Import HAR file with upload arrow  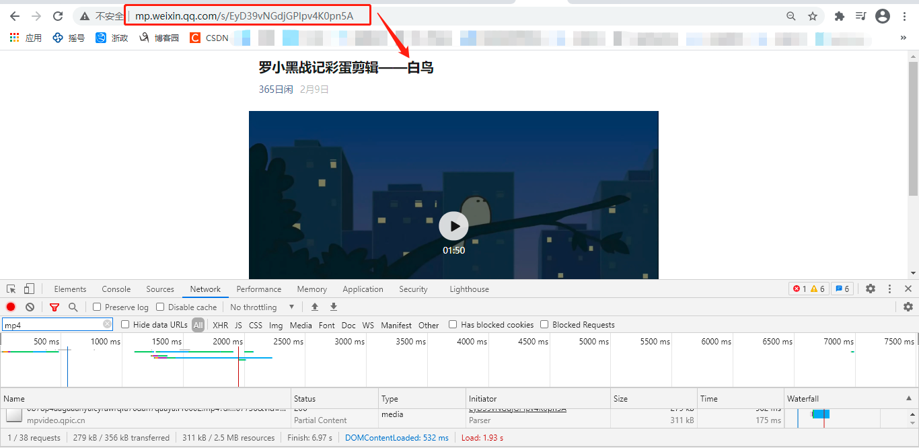tap(314, 307)
